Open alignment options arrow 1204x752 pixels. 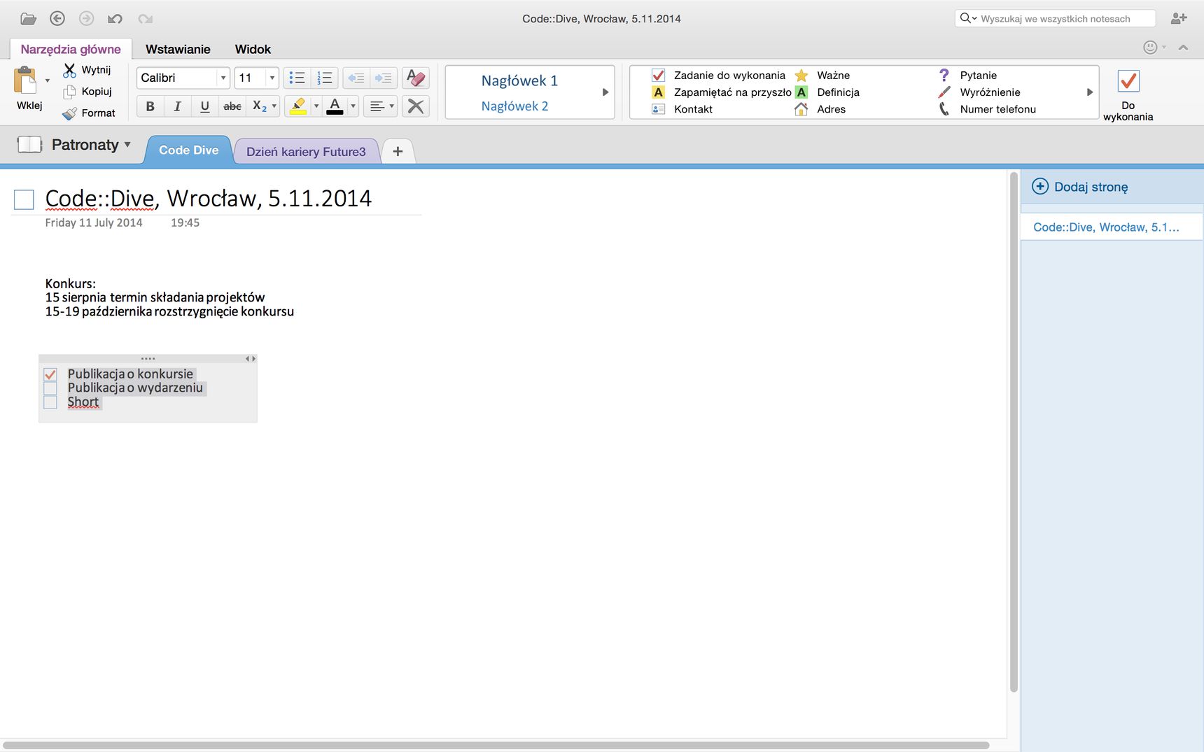(392, 106)
